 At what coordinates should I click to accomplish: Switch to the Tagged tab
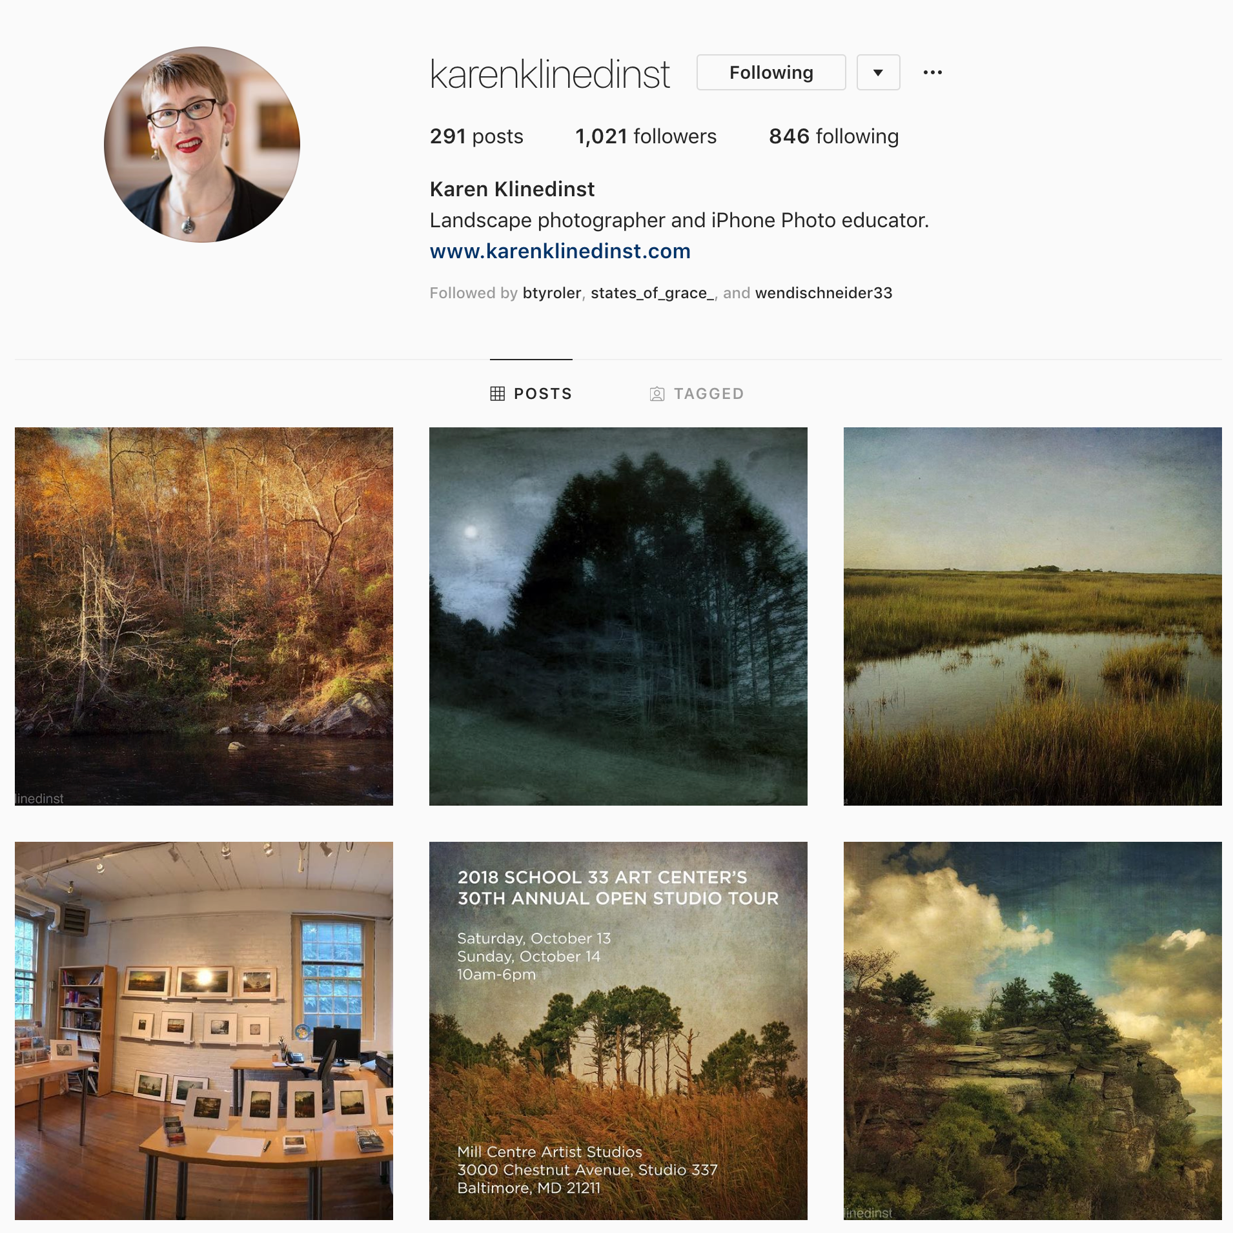pyautogui.click(x=697, y=394)
